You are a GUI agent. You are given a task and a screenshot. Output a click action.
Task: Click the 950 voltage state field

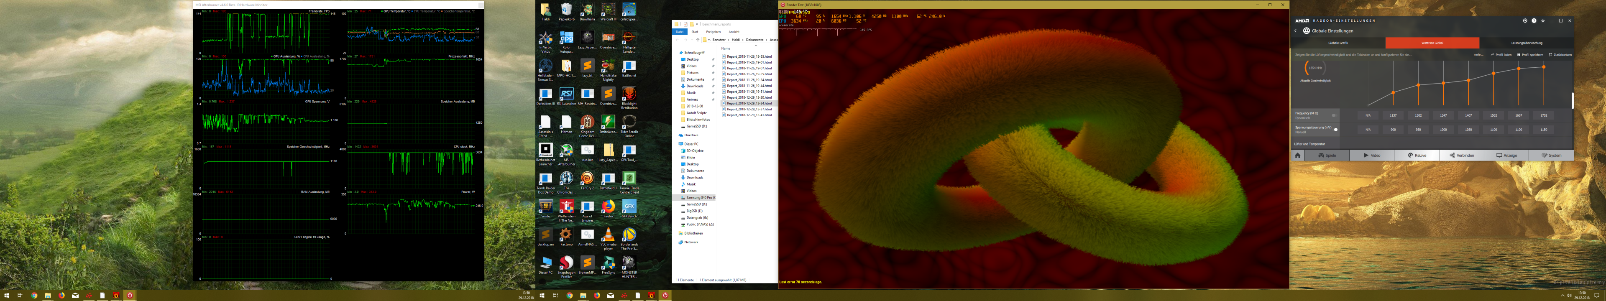1418,130
